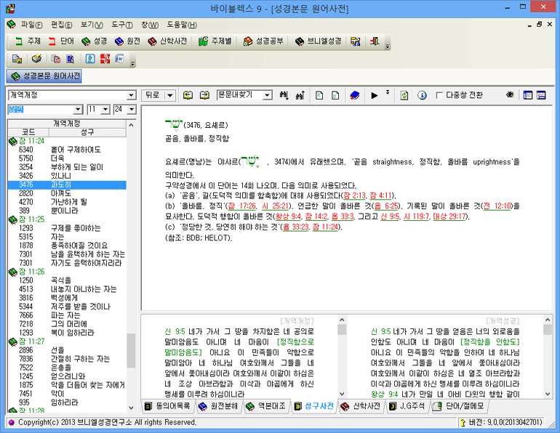The width and height of the screenshot is (560, 433).
Task: Follow the 전 12:10 verse link
Action: [497, 206]
